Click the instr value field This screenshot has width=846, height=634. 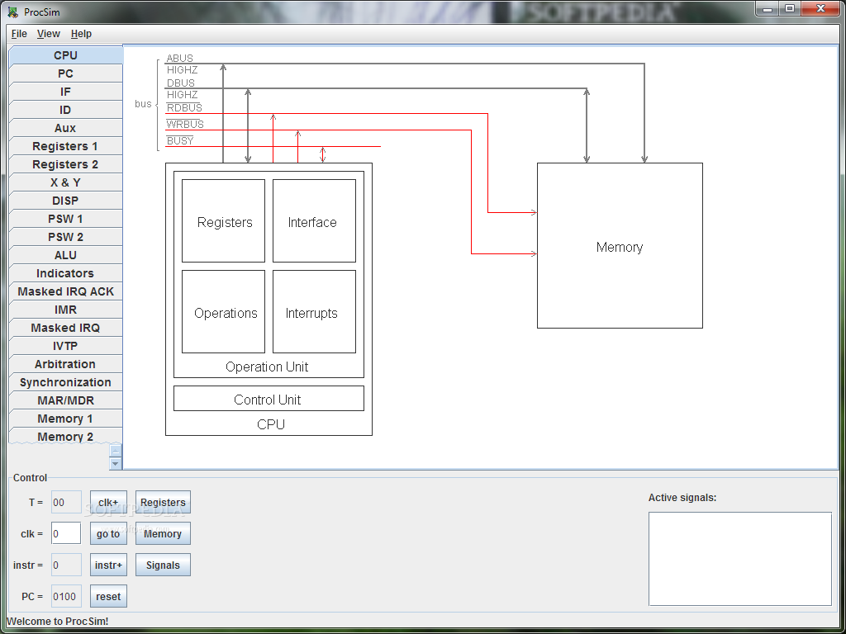click(66, 565)
